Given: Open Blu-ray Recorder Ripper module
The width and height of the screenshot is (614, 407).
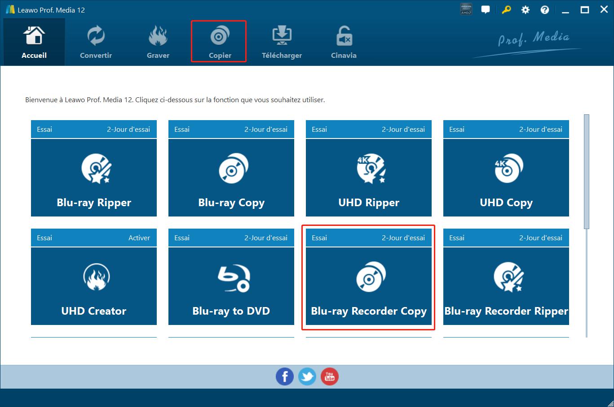Looking at the screenshot, I should 506,286.
